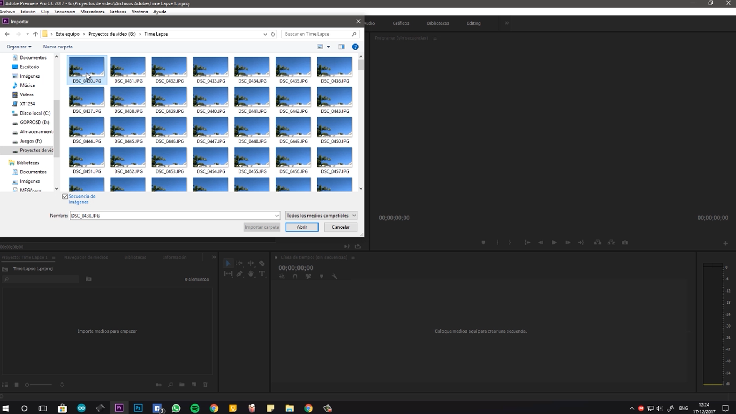Switch to the Gráficos workspace tab
This screenshot has width=736, height=414.
[401, 23]
